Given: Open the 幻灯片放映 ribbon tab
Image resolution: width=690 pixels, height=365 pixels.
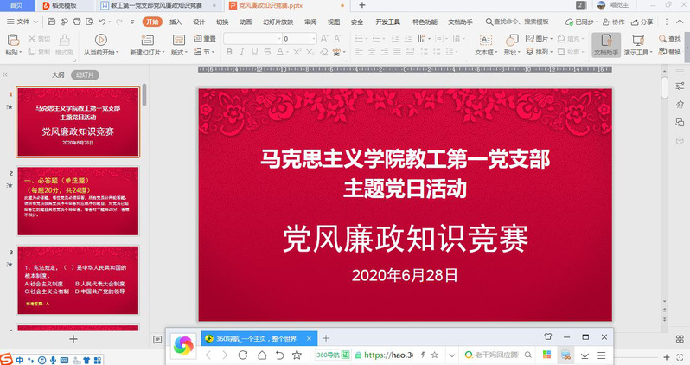Looking at the screenshot, I should 275,22.
